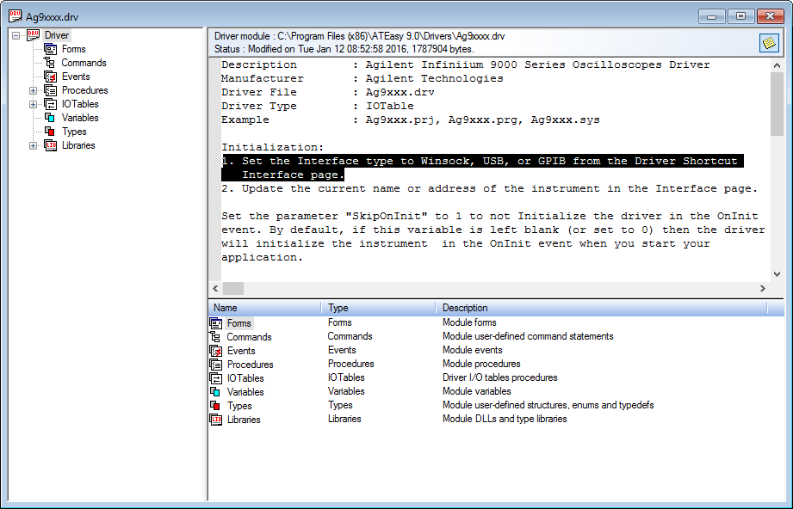Select IOTables label in the tree
This screenshot has width=793, height=509.
click(x=80, y=104)
